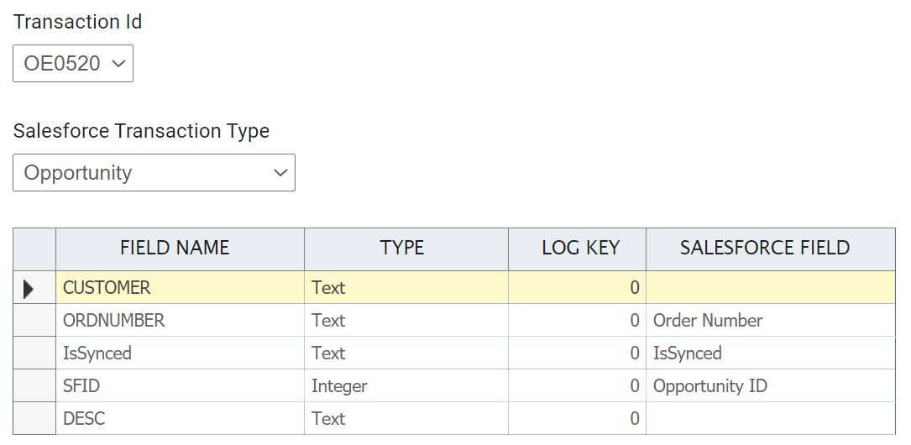Click the log key cell for IsSynced
The image size is (911, 445).
point(577,353)
